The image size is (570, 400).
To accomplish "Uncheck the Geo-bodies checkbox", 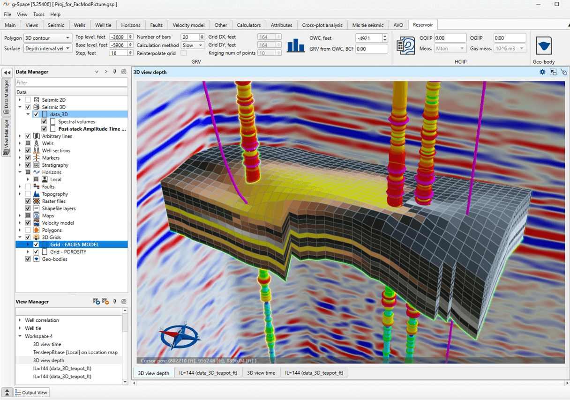I will point(28,259).
